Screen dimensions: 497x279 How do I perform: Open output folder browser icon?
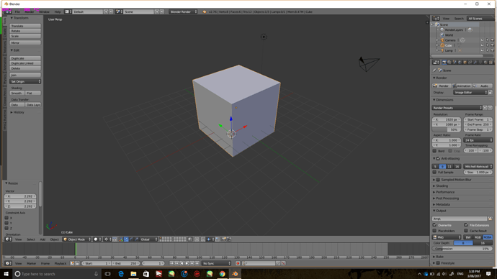[x=490, y=219]
